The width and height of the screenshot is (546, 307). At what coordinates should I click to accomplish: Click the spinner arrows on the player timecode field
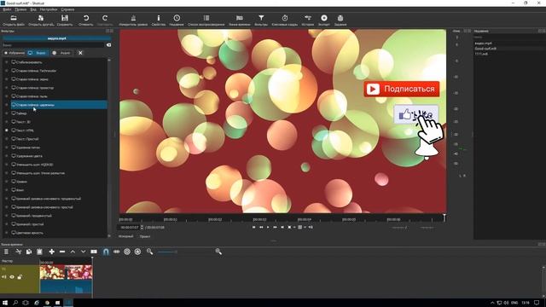tap(142, 228)
